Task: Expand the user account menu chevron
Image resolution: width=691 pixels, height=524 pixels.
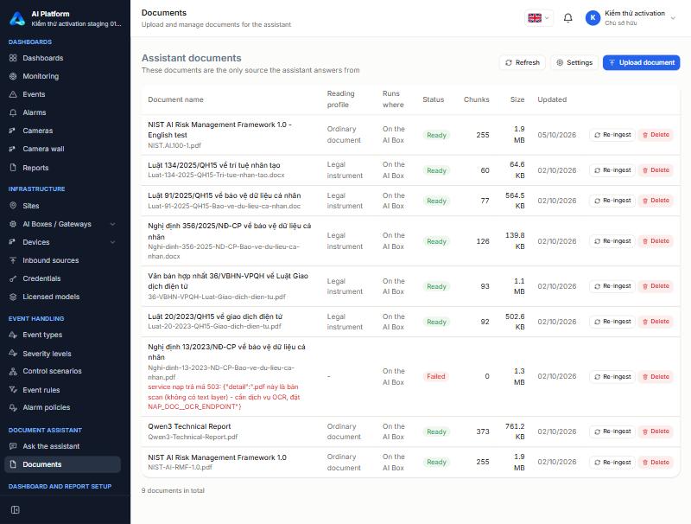Action: click(x=673, y=18)
